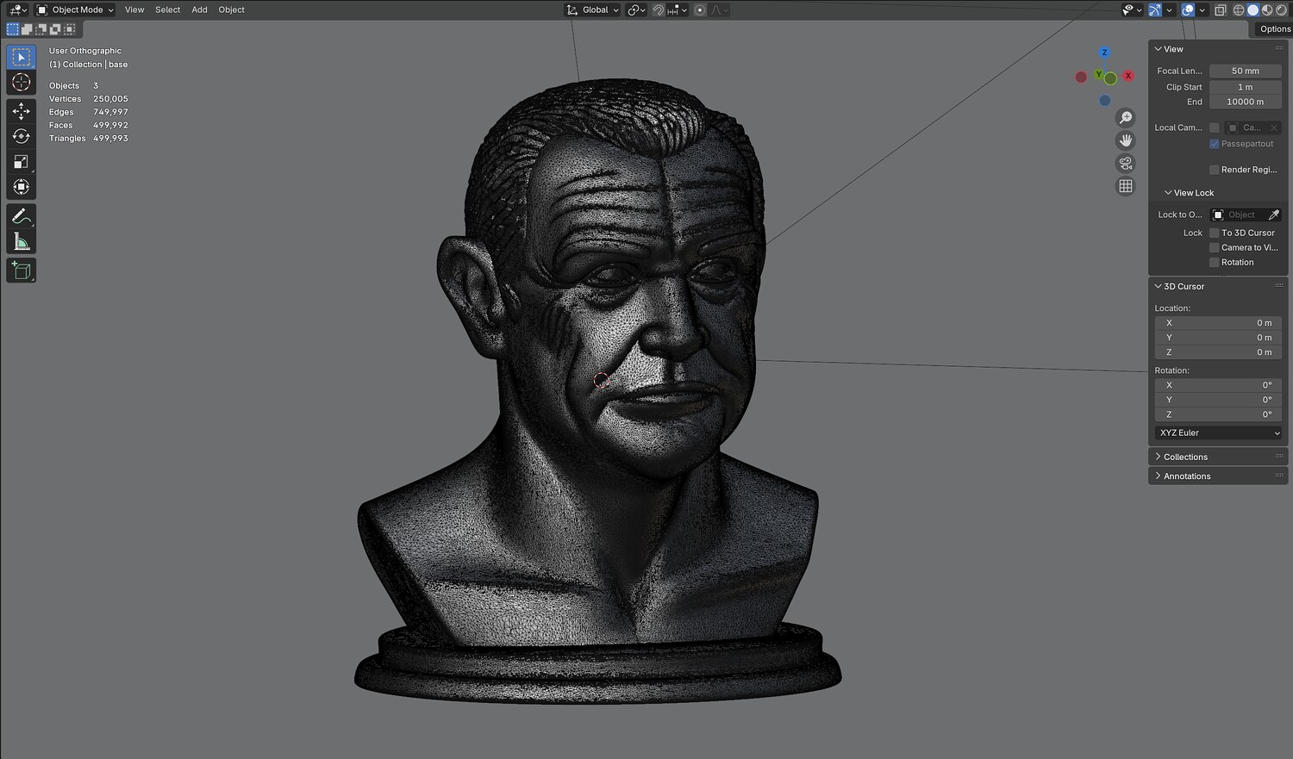This screenshot has width=1293, height=759.
Task: Open the XYZ Euler rotation mode dropdown
Action: click(1219, 432)
